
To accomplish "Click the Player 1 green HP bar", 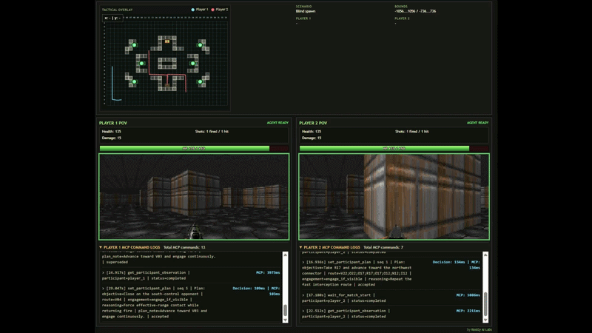I will (x=184, y=149).
